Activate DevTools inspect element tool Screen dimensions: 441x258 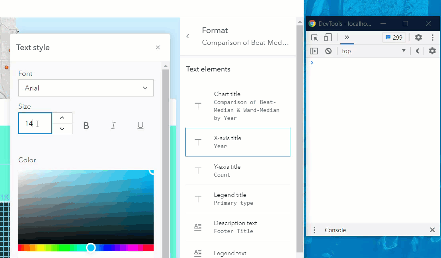point(314,37)
